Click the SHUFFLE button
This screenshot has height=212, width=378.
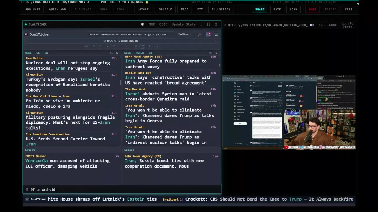(x=165, y=9)
